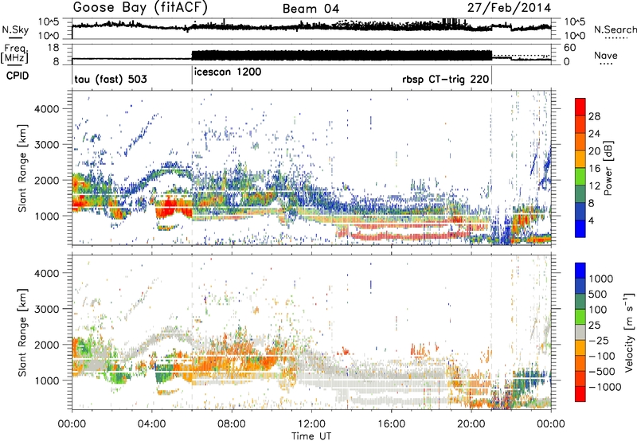This screenshot has width=637, height=441.
Task: Click the '08:00' time tick label
Action: click(x=232, y=424)
